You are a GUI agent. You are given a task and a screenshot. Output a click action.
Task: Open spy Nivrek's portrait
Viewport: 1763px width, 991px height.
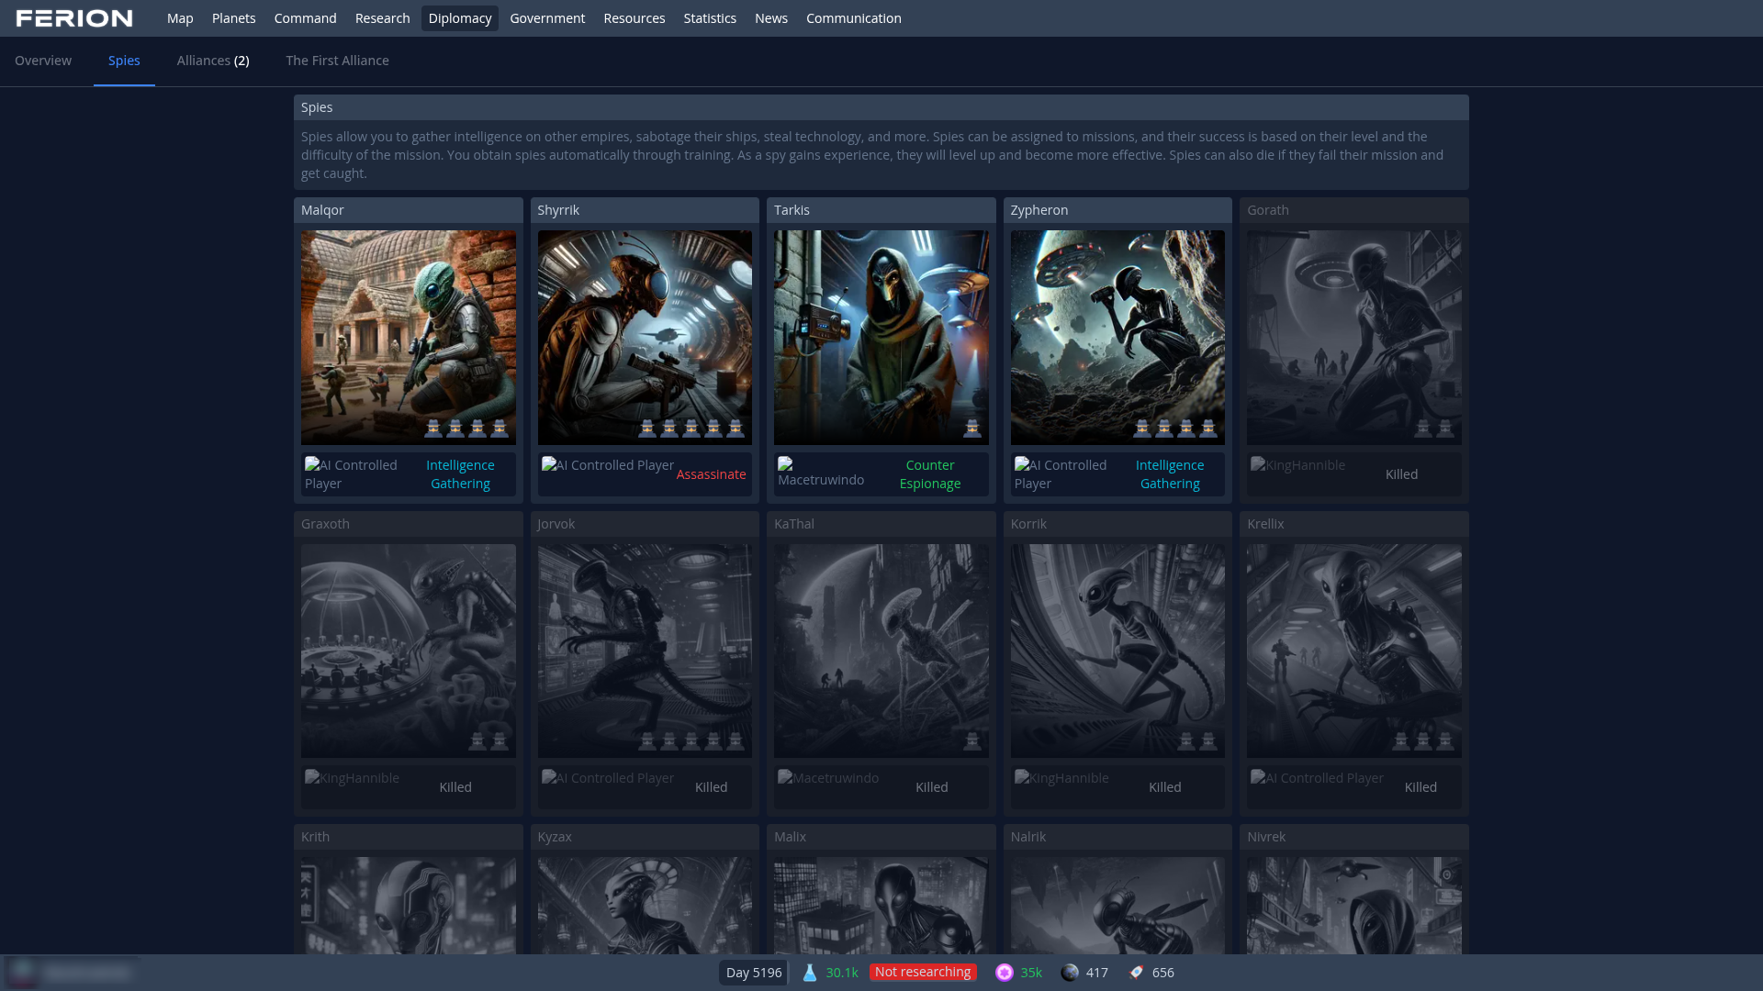click(x=1354, y=906)
